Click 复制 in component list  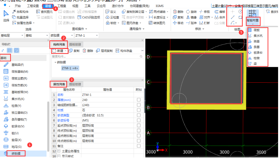(x=74, y=51)
